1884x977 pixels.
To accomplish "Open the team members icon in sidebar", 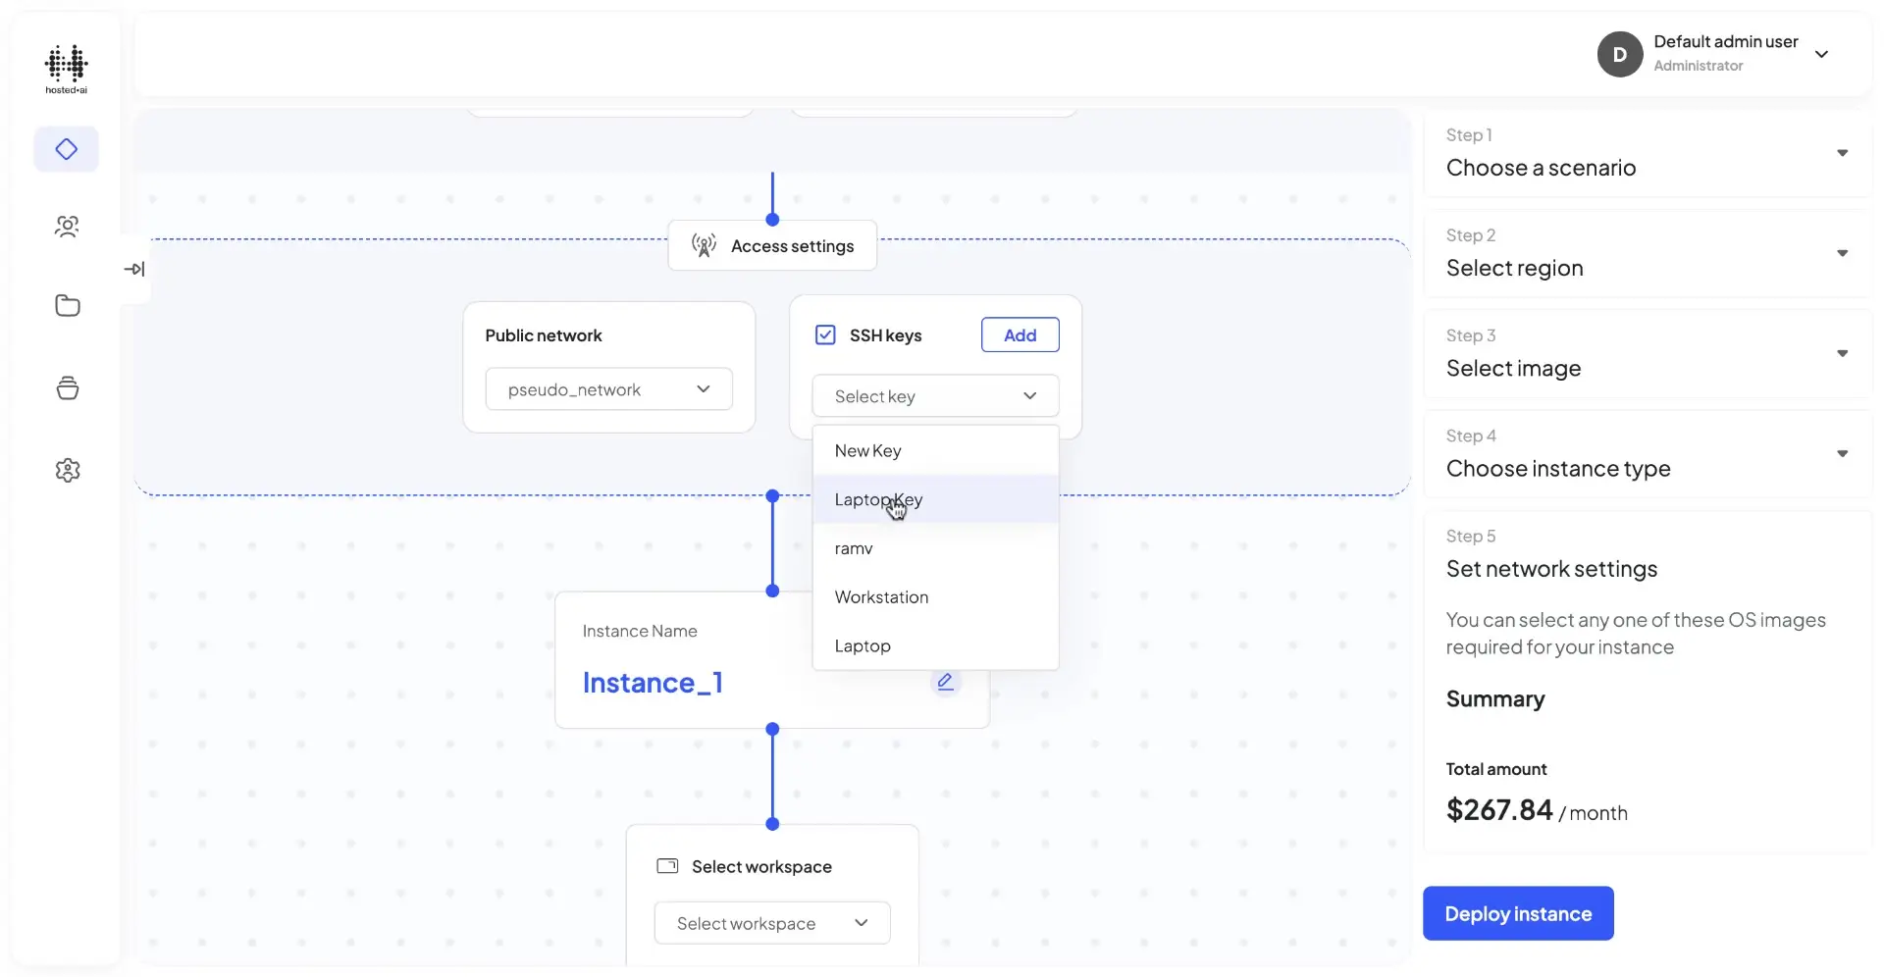I will [x=66, y=227].
